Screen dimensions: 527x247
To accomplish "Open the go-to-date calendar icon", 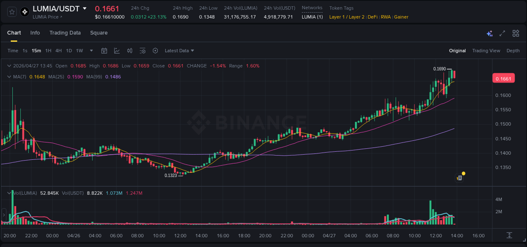I will (104, 51).
